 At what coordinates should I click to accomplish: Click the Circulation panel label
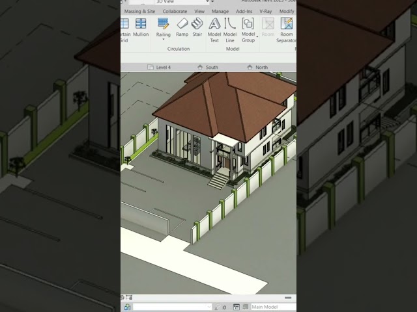(x=179, y=49)
